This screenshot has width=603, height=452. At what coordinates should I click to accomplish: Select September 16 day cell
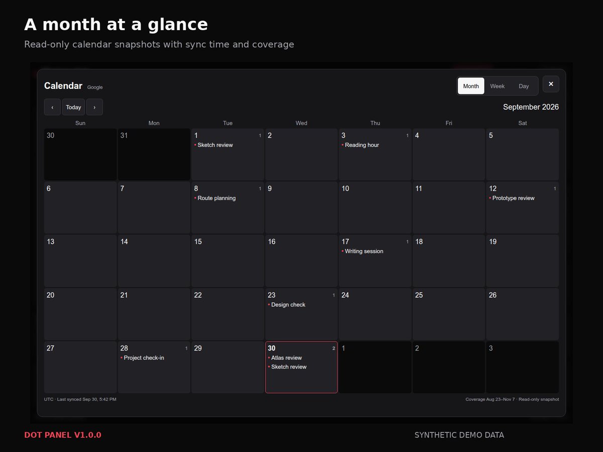tap(301, 261)
